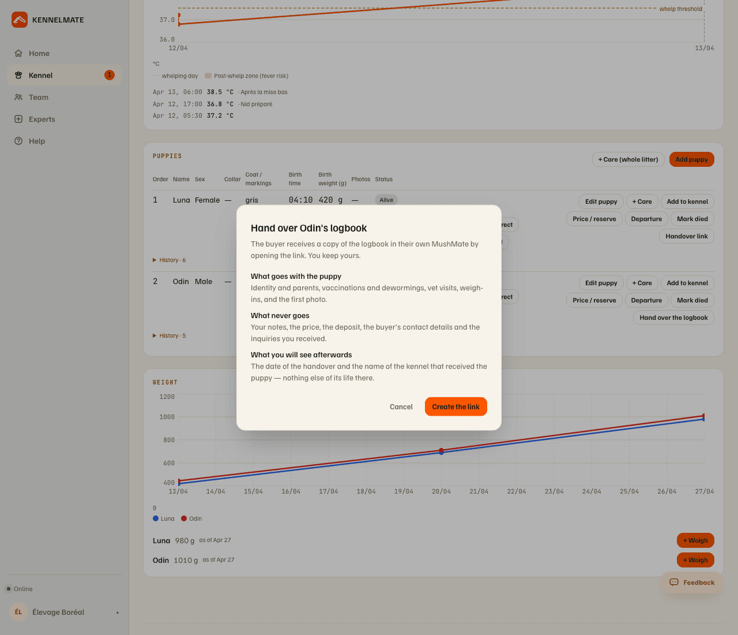Click the Online status indicator dot

click(9, 589)
